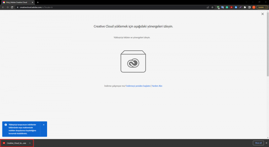269x147 pixels.
Task: Open the orange profile avatar
Action: click(x=254, y=7)
